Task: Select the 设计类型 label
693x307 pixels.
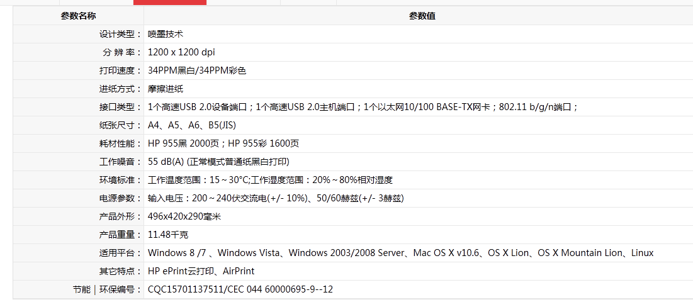Action: point(120,34)
